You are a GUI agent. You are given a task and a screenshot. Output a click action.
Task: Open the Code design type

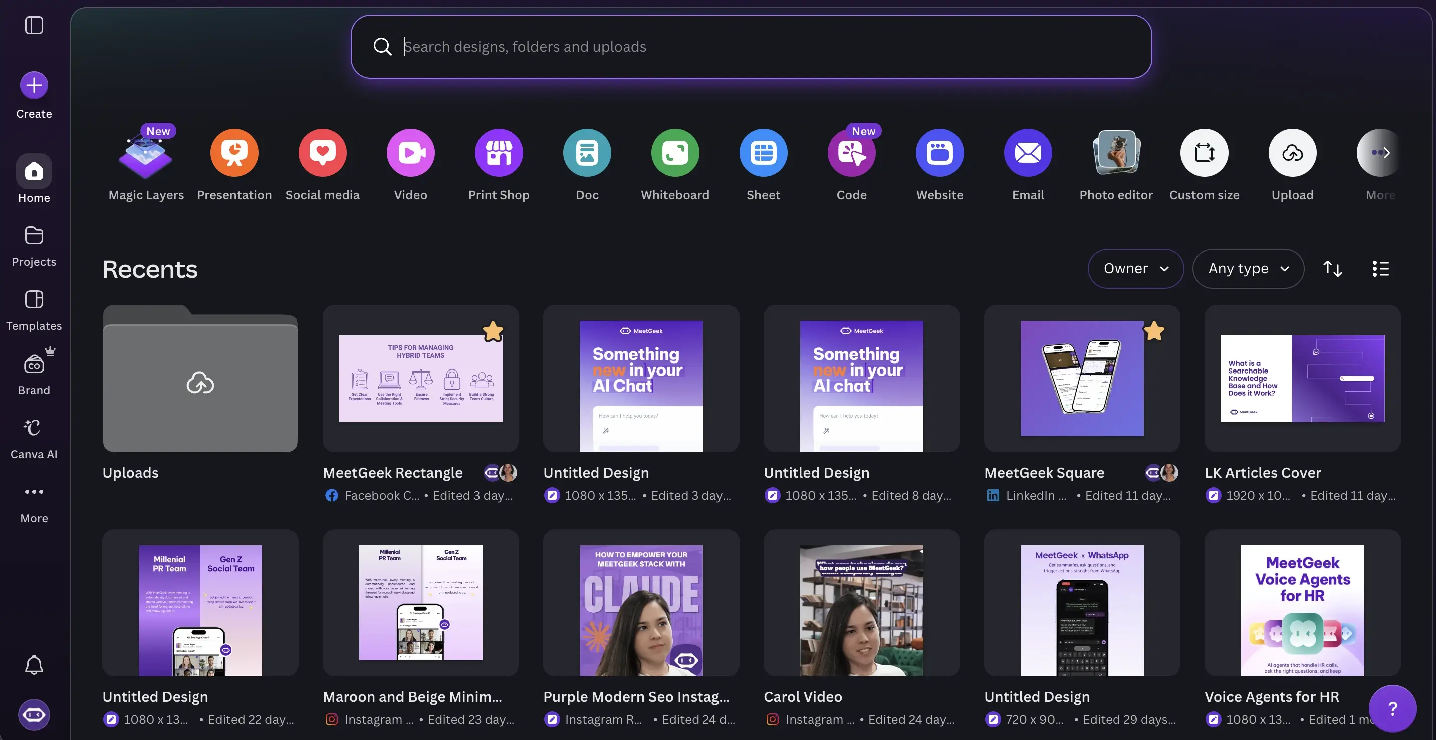[x=852, y=164]
